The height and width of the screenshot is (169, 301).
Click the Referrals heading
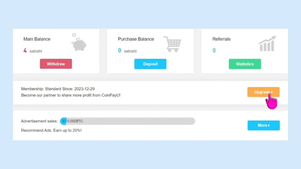click(x=221, y=39)
